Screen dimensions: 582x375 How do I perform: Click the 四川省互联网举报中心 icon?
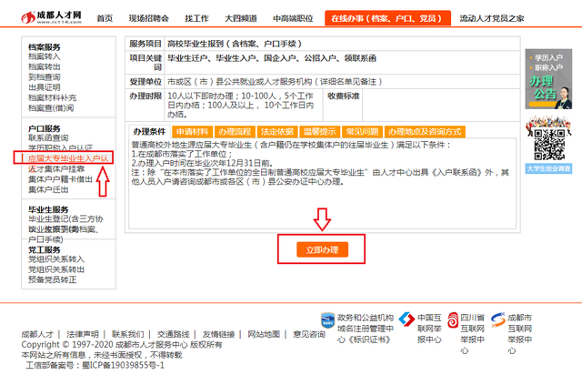pos(453,320)
